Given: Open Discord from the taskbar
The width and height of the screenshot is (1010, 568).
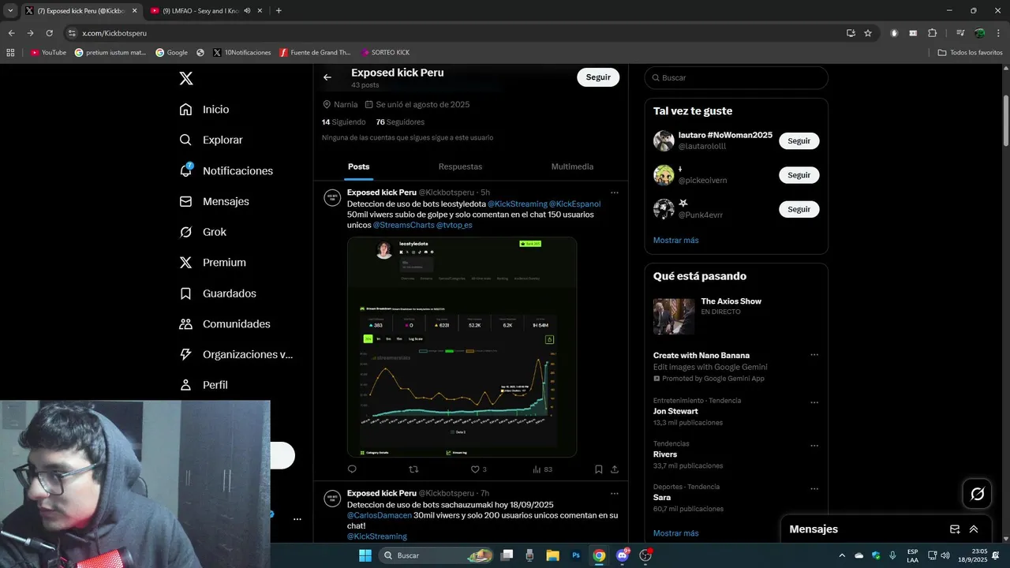Looking at the screenshot, I should click(x=623, y=555).
